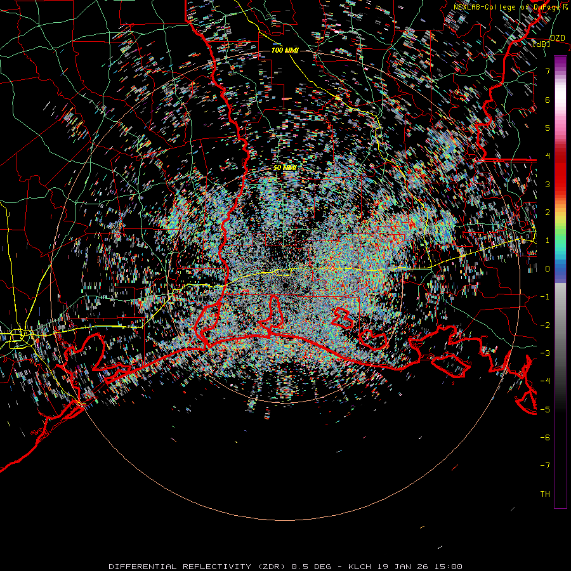The width and height of the screenshot is (571, 571).
Task: Click the -6 tick on the dB scale
Action: point(545,438)
